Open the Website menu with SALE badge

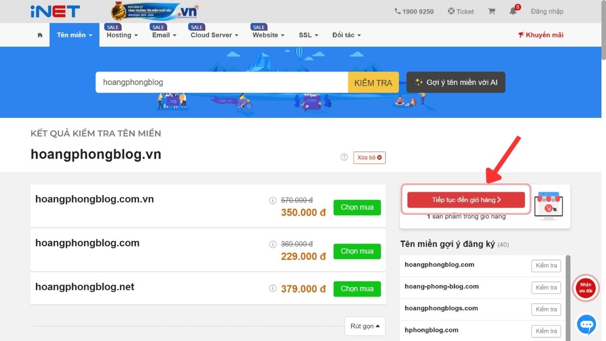point(268,35)
